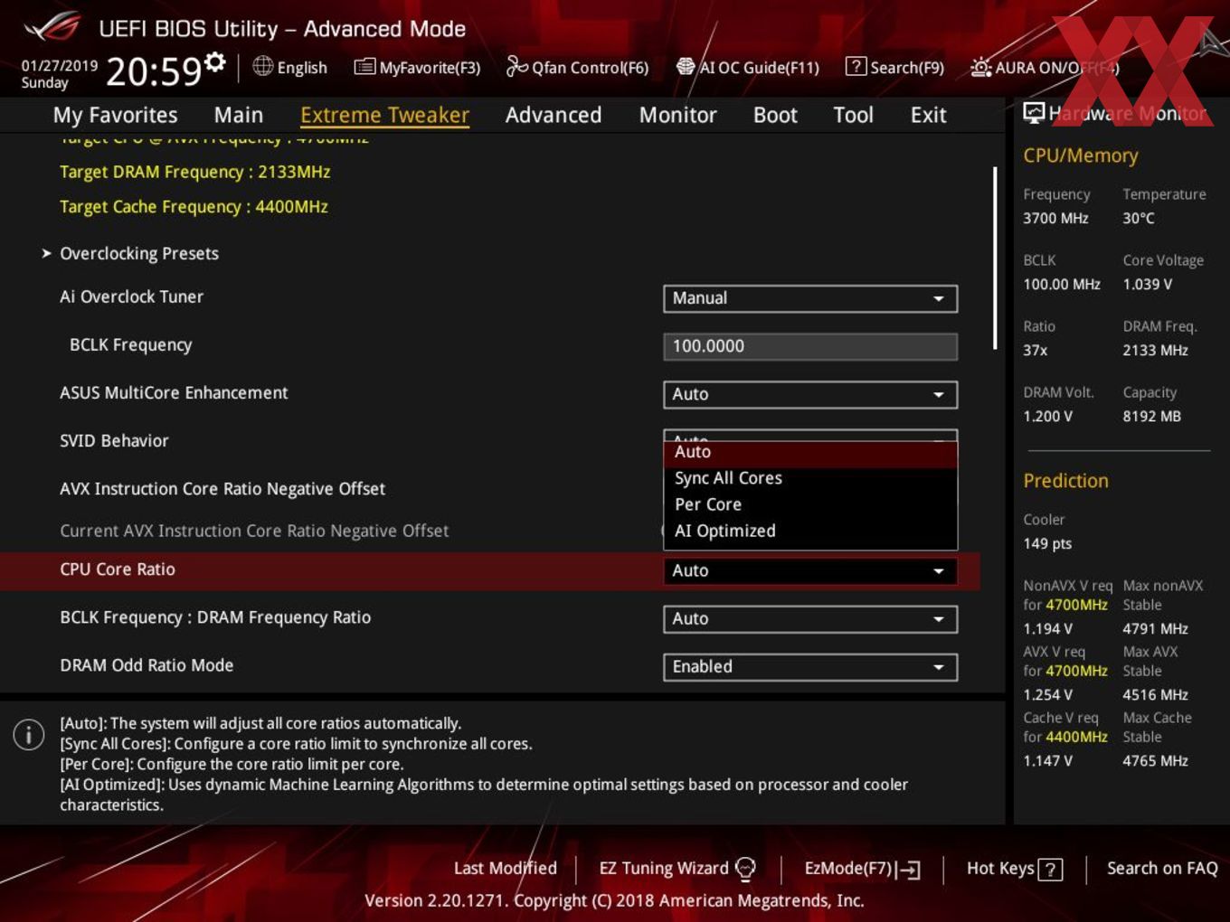Image resolution: width=1230 pixels, height=922 pixels.
Task: Click the Prediction heading
Action: tap(1065, 481)
